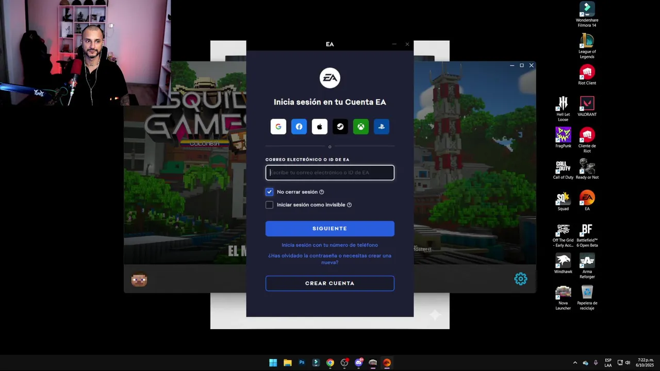The width and height of the screenshot is (660, 371).
Task: Open Discord from taskbar
Action: [359, 363]
